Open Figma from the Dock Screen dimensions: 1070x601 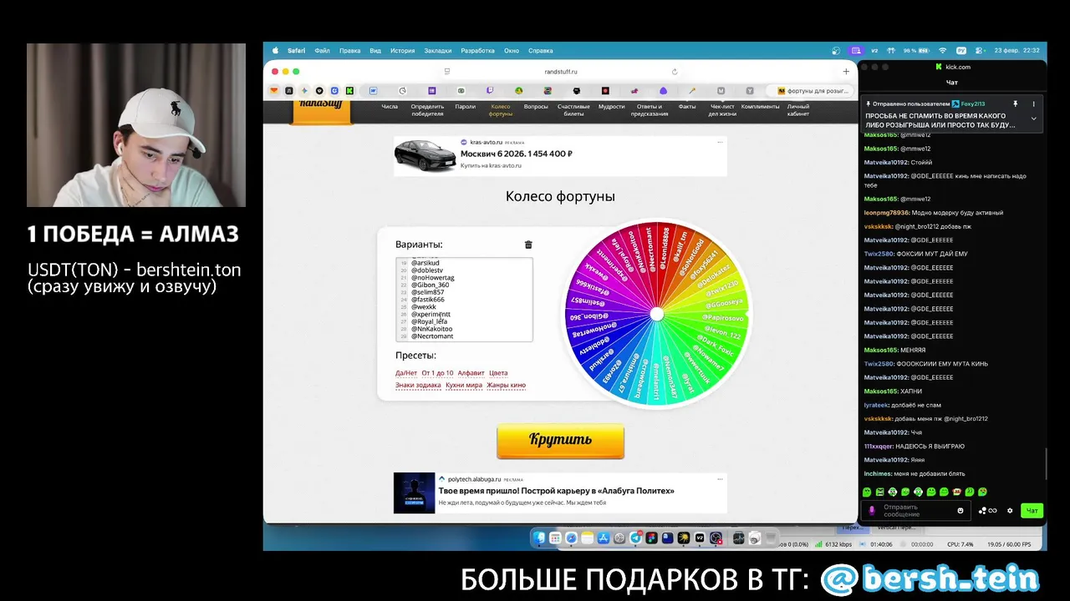pos(651,538)
